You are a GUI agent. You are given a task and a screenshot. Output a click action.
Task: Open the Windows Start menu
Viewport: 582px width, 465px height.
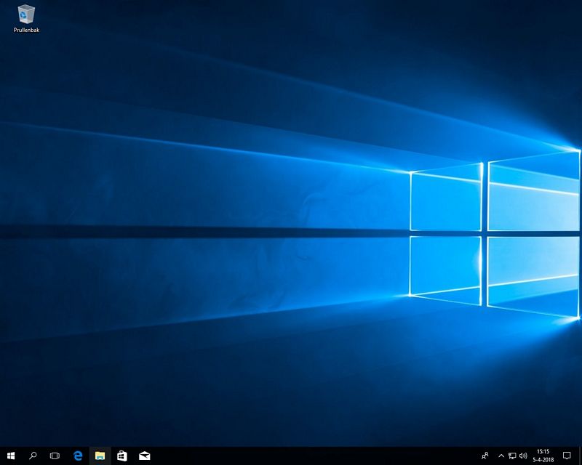tap(11, 456)
